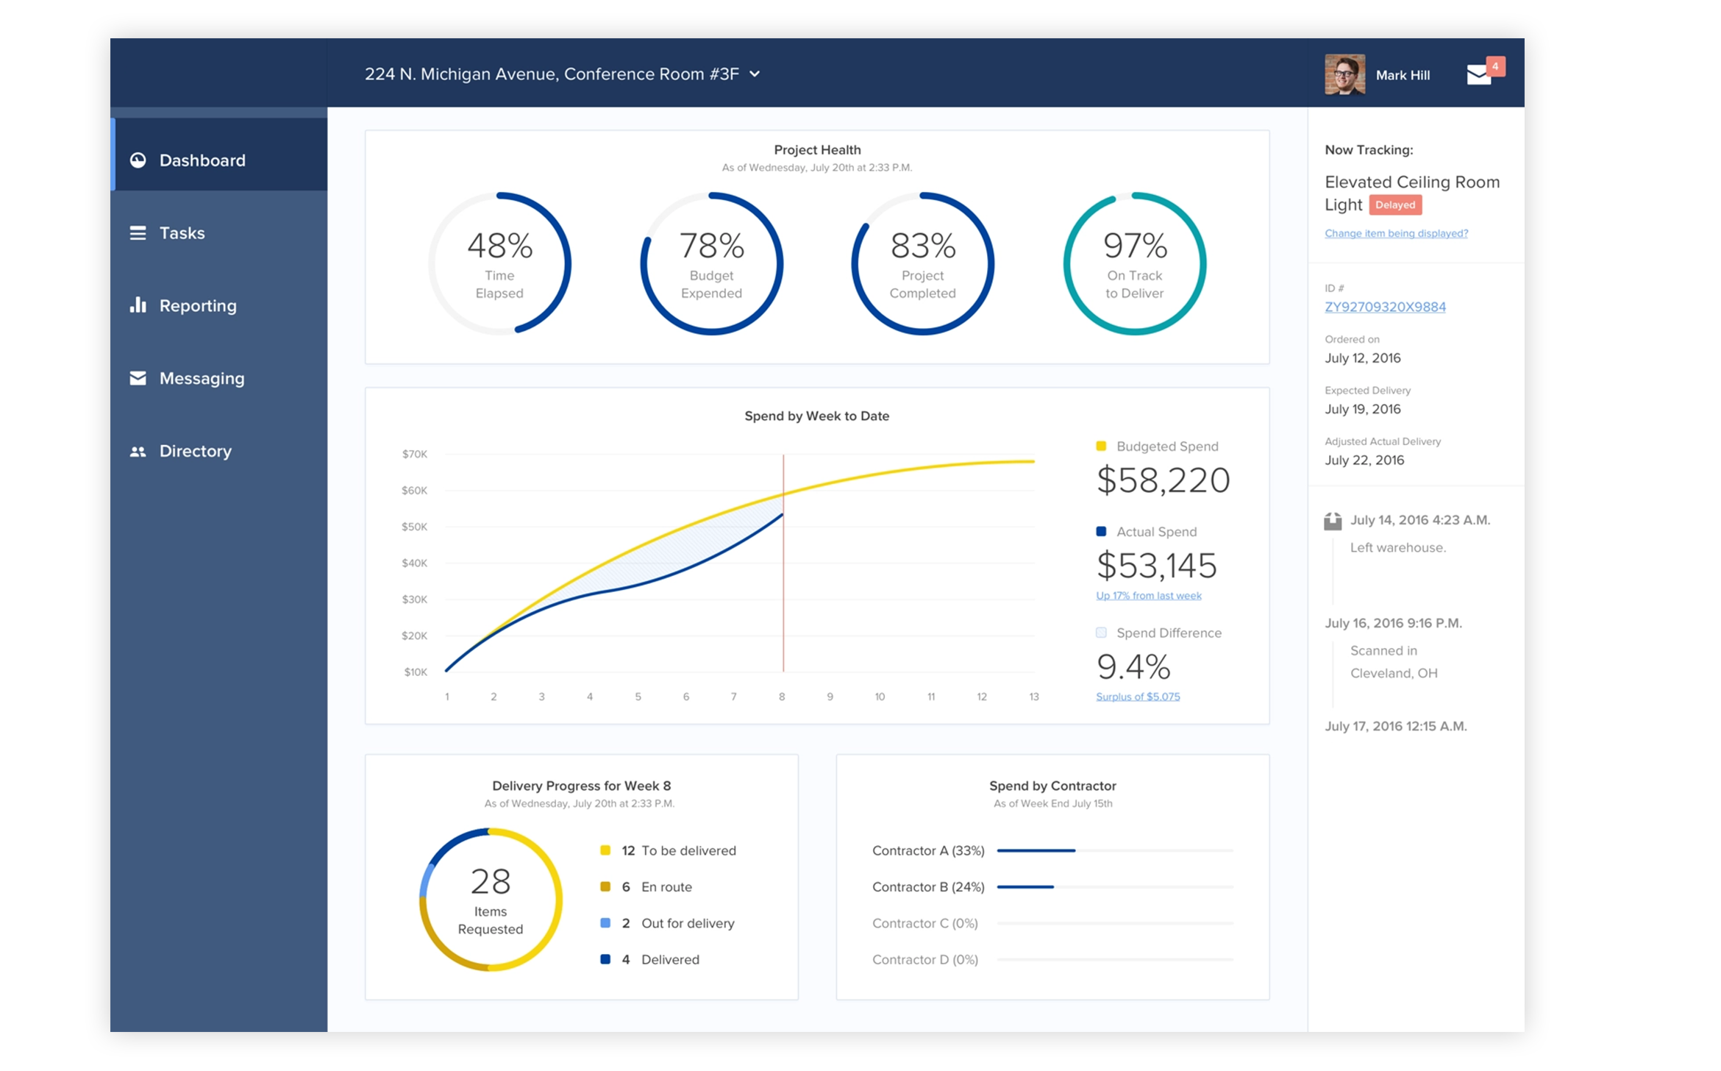Click Mark Hill's profile avatar
This screenshot has width=1721, height=1071.
1345,74
